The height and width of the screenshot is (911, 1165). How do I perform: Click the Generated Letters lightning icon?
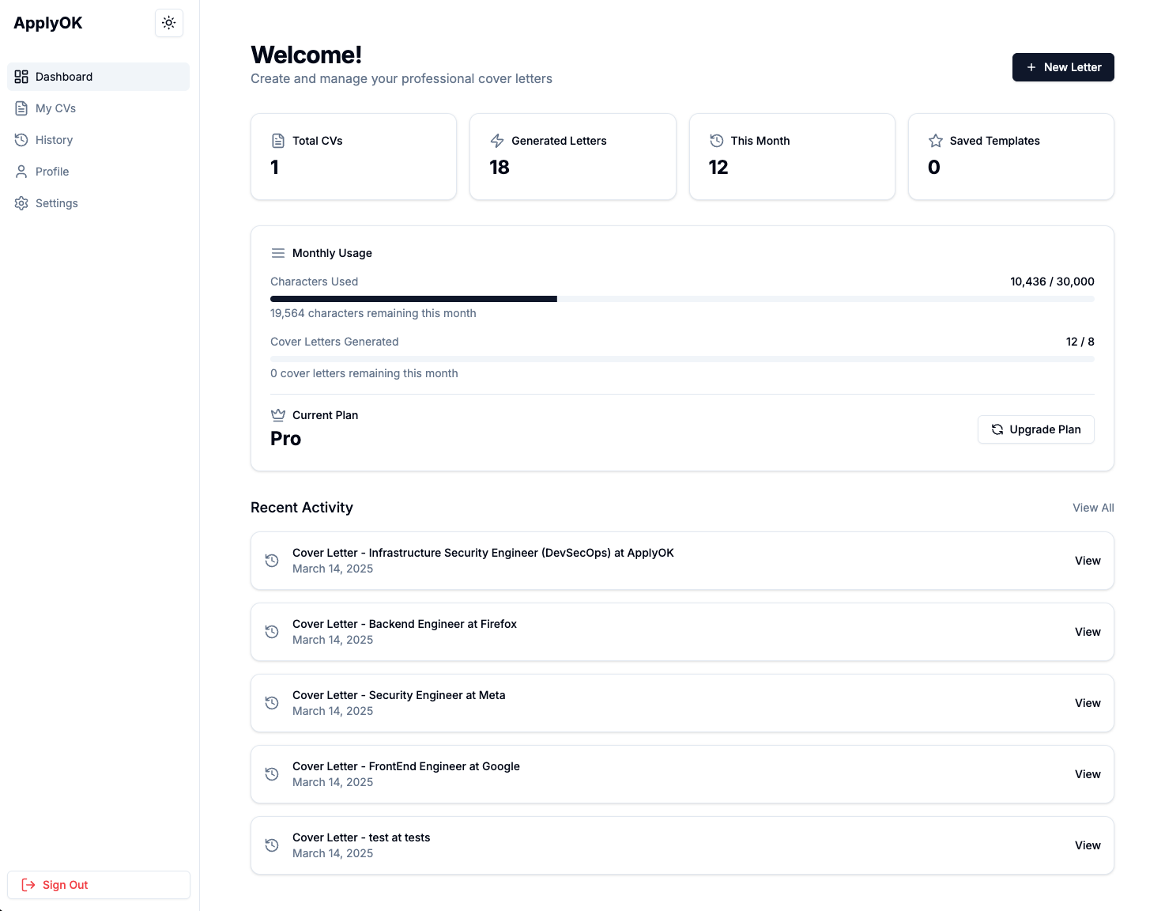(x=497, y=141)
